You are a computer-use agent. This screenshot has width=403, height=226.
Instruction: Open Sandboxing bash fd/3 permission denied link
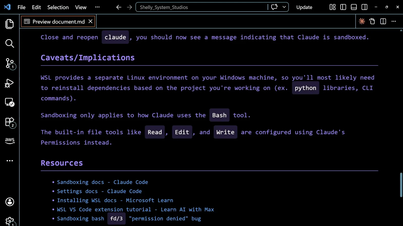pos(129,218)
